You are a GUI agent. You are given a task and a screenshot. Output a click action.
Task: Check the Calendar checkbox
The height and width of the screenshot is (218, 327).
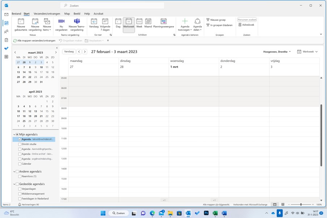(20, 164)
